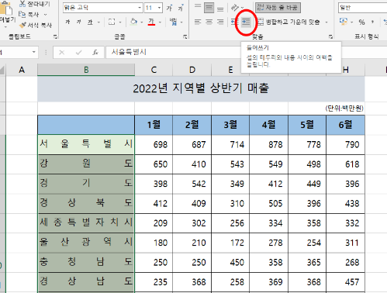Select the 6월 header cell

345,125
